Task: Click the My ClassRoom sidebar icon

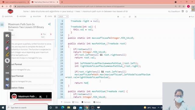Action: click(183, 11)
